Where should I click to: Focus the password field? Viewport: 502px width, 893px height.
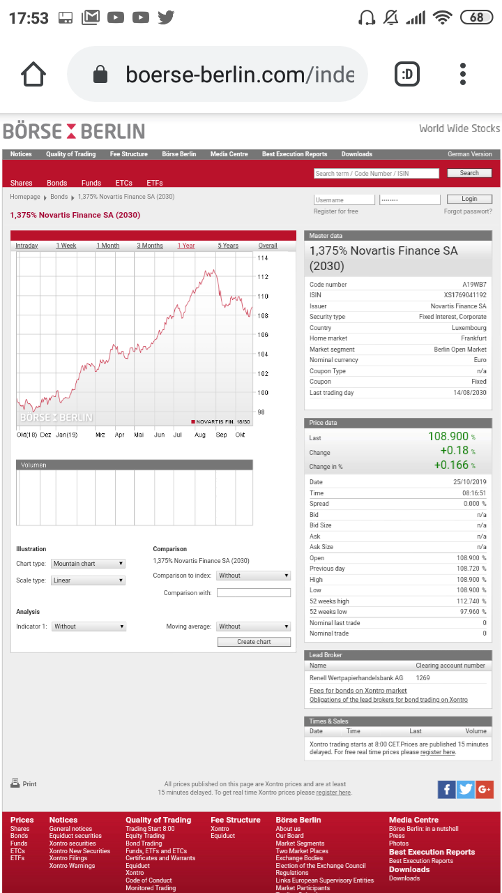click(x=409, y=200)
